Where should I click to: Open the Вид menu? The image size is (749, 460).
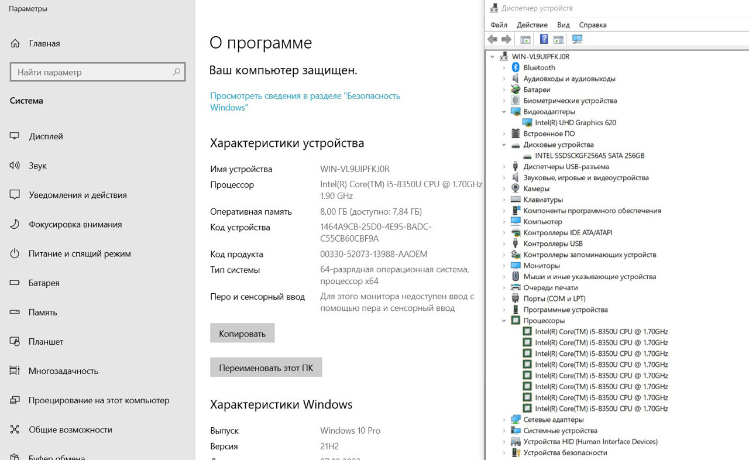(x=564, y=25)
